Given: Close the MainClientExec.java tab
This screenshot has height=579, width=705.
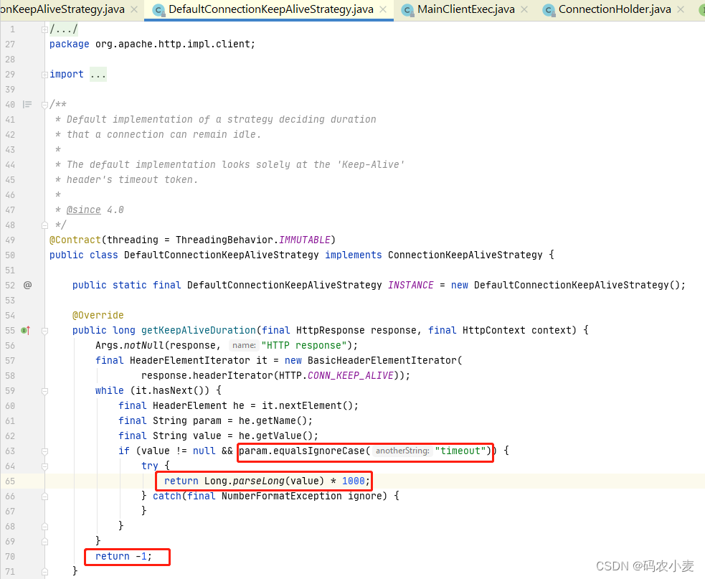Looking at the screenshot, I should (x=524, y=9).
